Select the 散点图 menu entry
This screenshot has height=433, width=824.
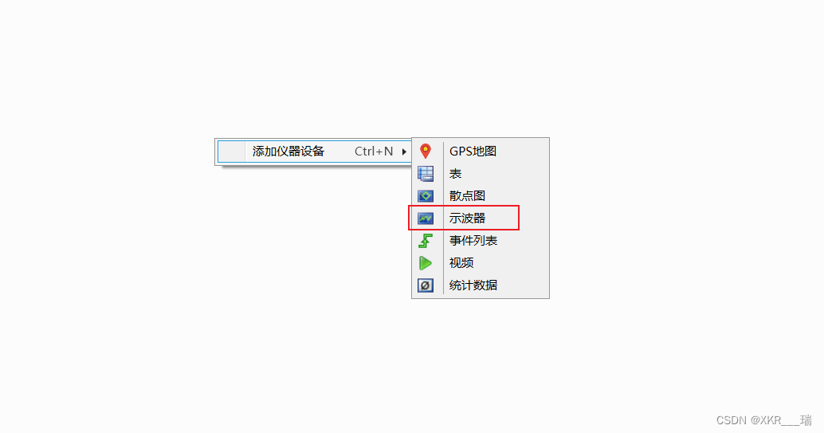click(x=481, y=195)
